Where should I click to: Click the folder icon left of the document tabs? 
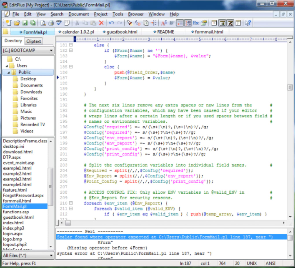[6, 31]
